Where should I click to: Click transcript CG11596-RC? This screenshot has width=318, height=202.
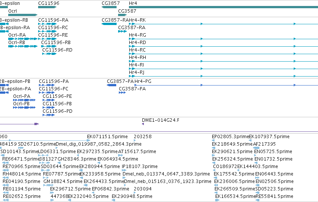pyautogui.click(x=47, y=31)
